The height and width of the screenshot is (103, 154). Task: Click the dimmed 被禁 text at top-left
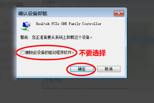coord(20,5)
